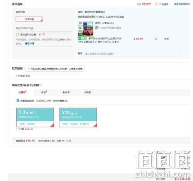Click the order remark input field
This screenshot has height=181, width=193.
(132, 54)
